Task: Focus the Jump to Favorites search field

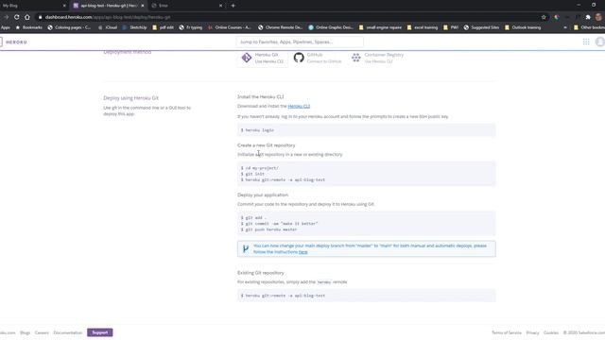Action: (x=300, y=42)
